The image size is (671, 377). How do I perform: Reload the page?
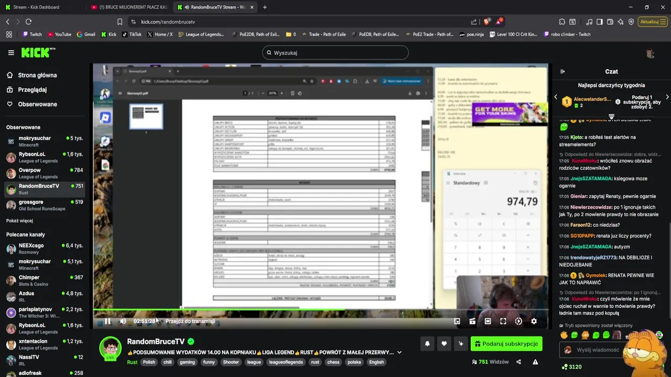pos(29,22)
